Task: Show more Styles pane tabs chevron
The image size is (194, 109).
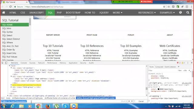Action: click(x=179, y=67)
